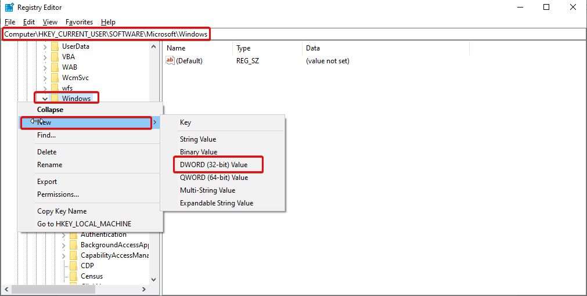
Task: Create a new Expandable String Value
Action: (x=223, y=203)
